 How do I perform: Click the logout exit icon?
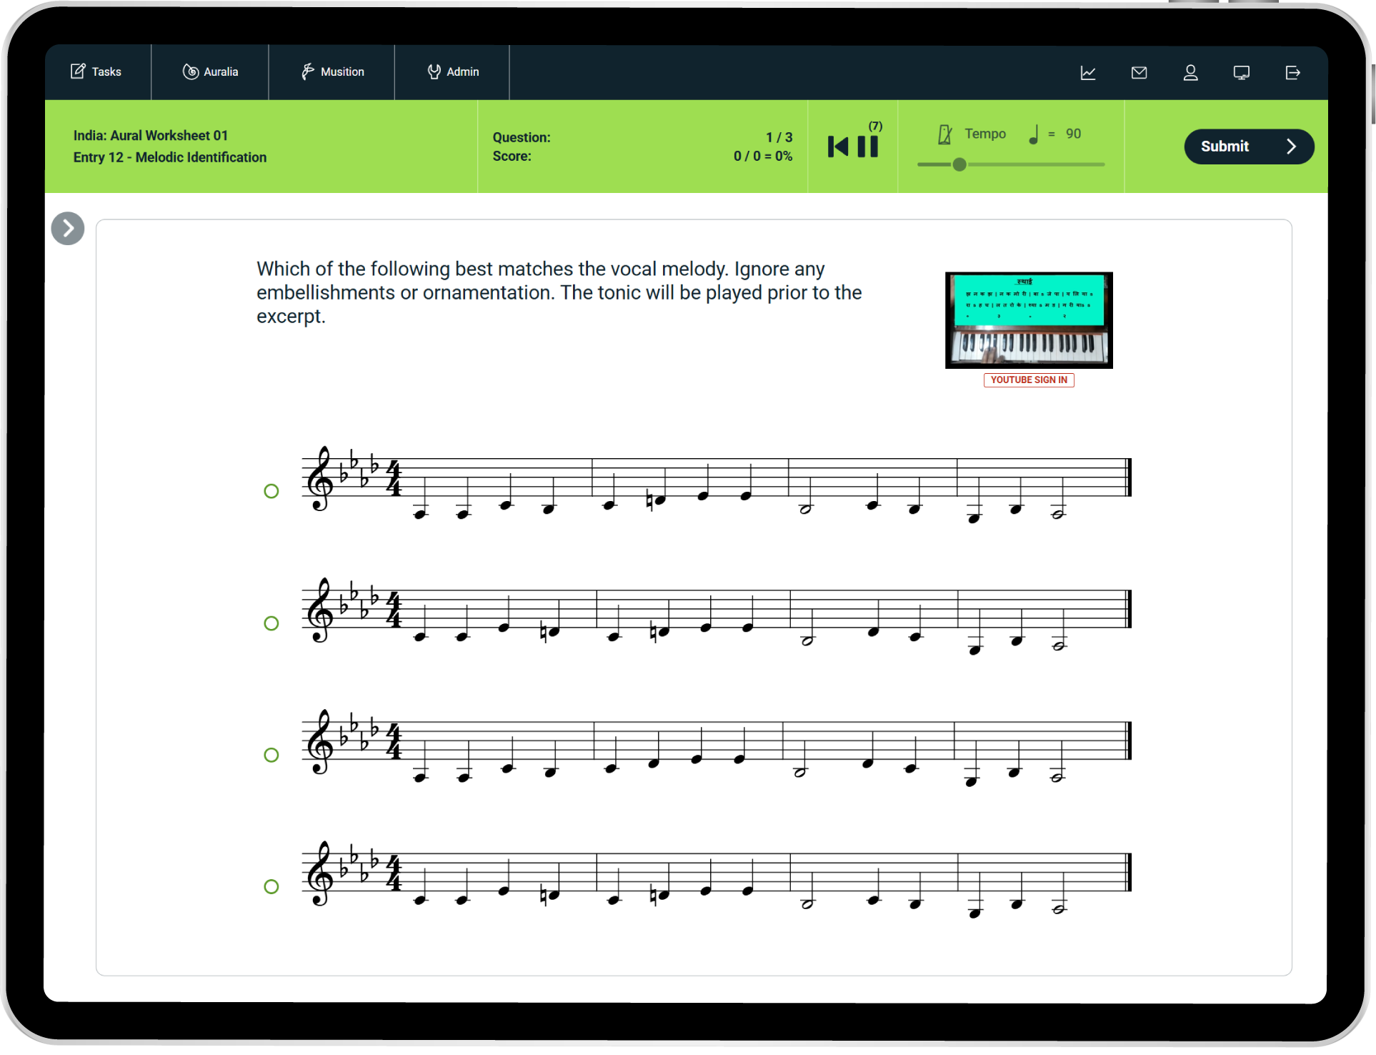1292,73
